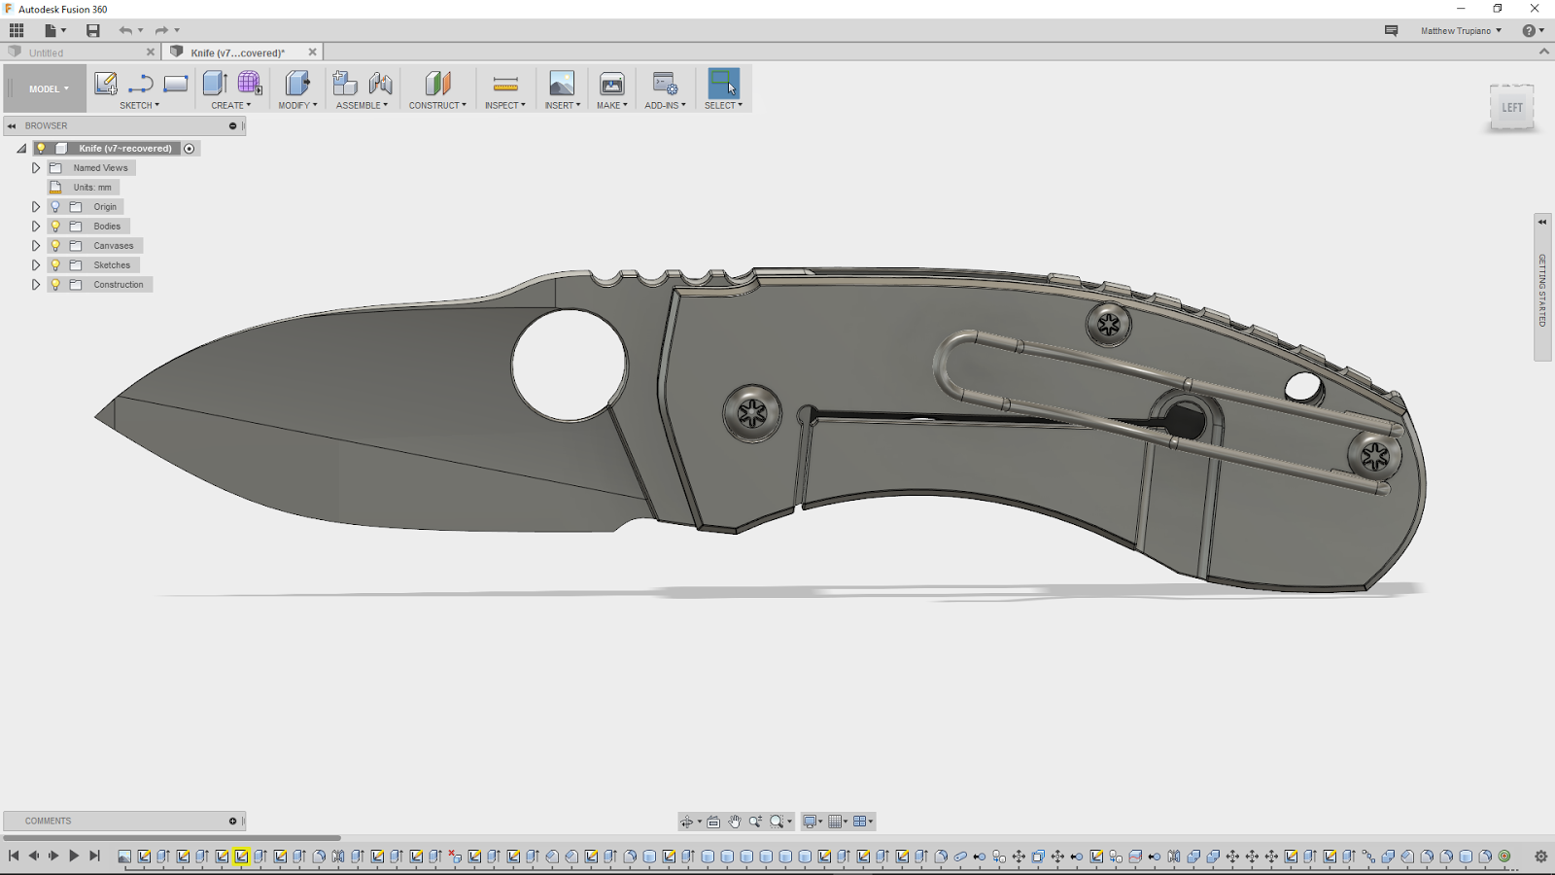Open the CREATE dropdown menu
Image resolution: width=1555 pixels, height=875 pixels.
click(230, 105)
